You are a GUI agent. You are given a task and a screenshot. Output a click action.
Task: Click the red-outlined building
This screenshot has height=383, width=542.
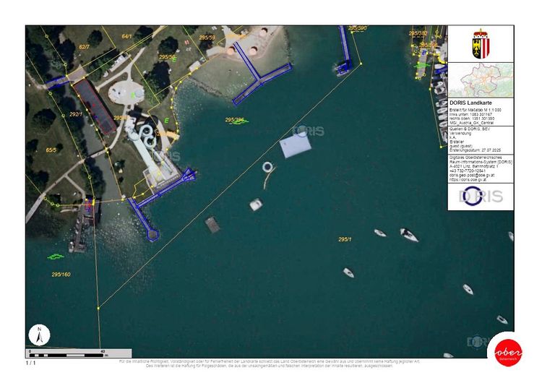click(x=95, y=107)
